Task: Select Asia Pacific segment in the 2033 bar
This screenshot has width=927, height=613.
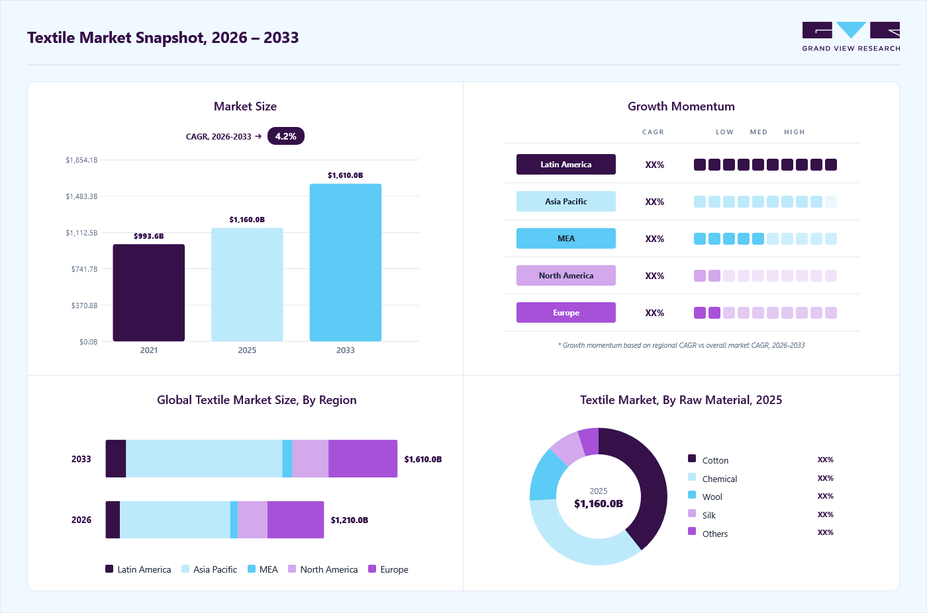Action: 204,459
